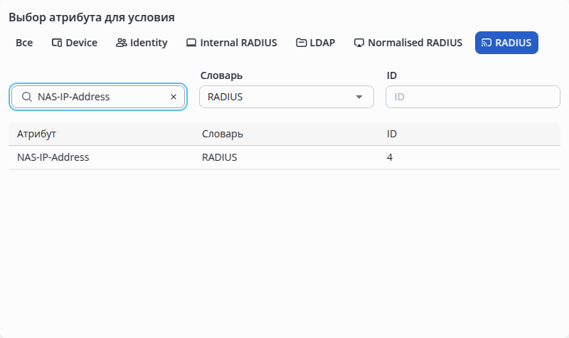The image size is (569, 338).
Task: Click the Internal RADIUS laptop icon
Action: (x=191, y=43)
